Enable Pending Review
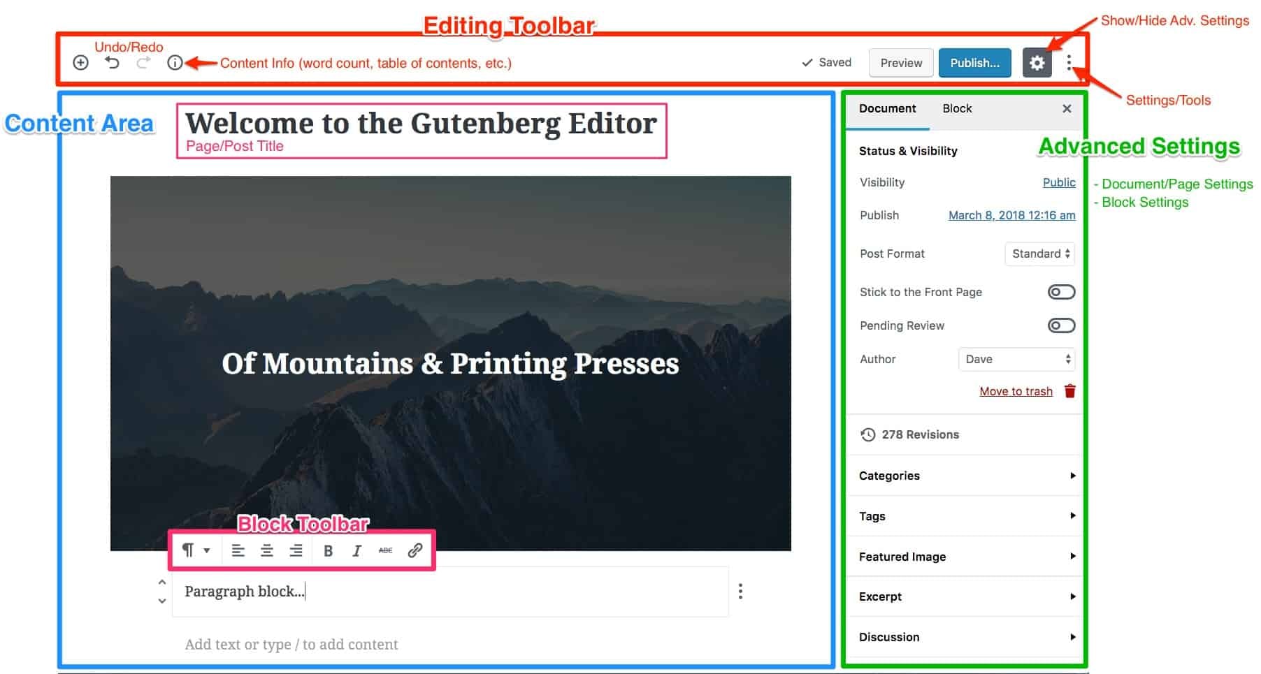This screenshot has height=674, width=1261. (x=1061, y=325)
